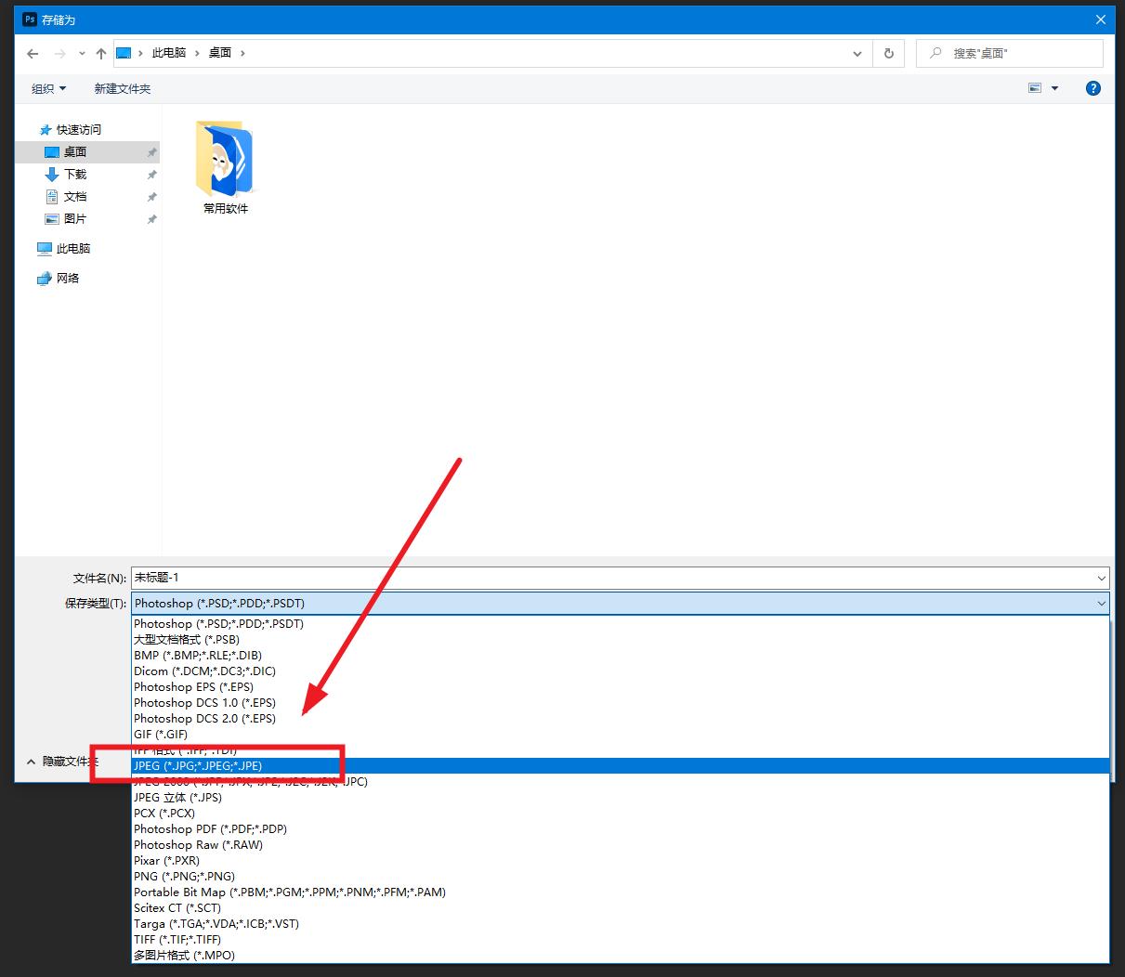This screenshot has width=1125, height=977.
Task: Go up one folder level arrow
Action: coord(101,54)
